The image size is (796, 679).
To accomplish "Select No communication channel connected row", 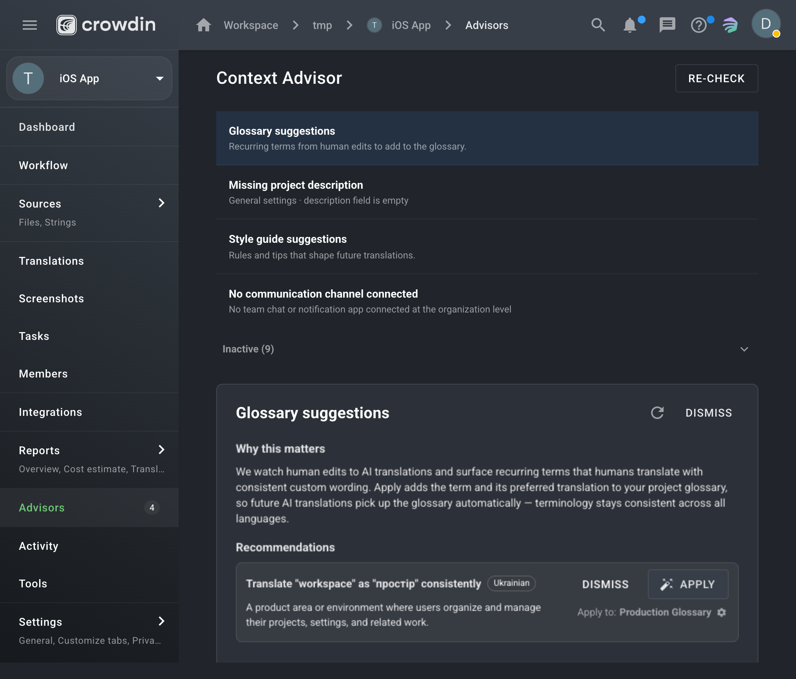I will [487, 301].
